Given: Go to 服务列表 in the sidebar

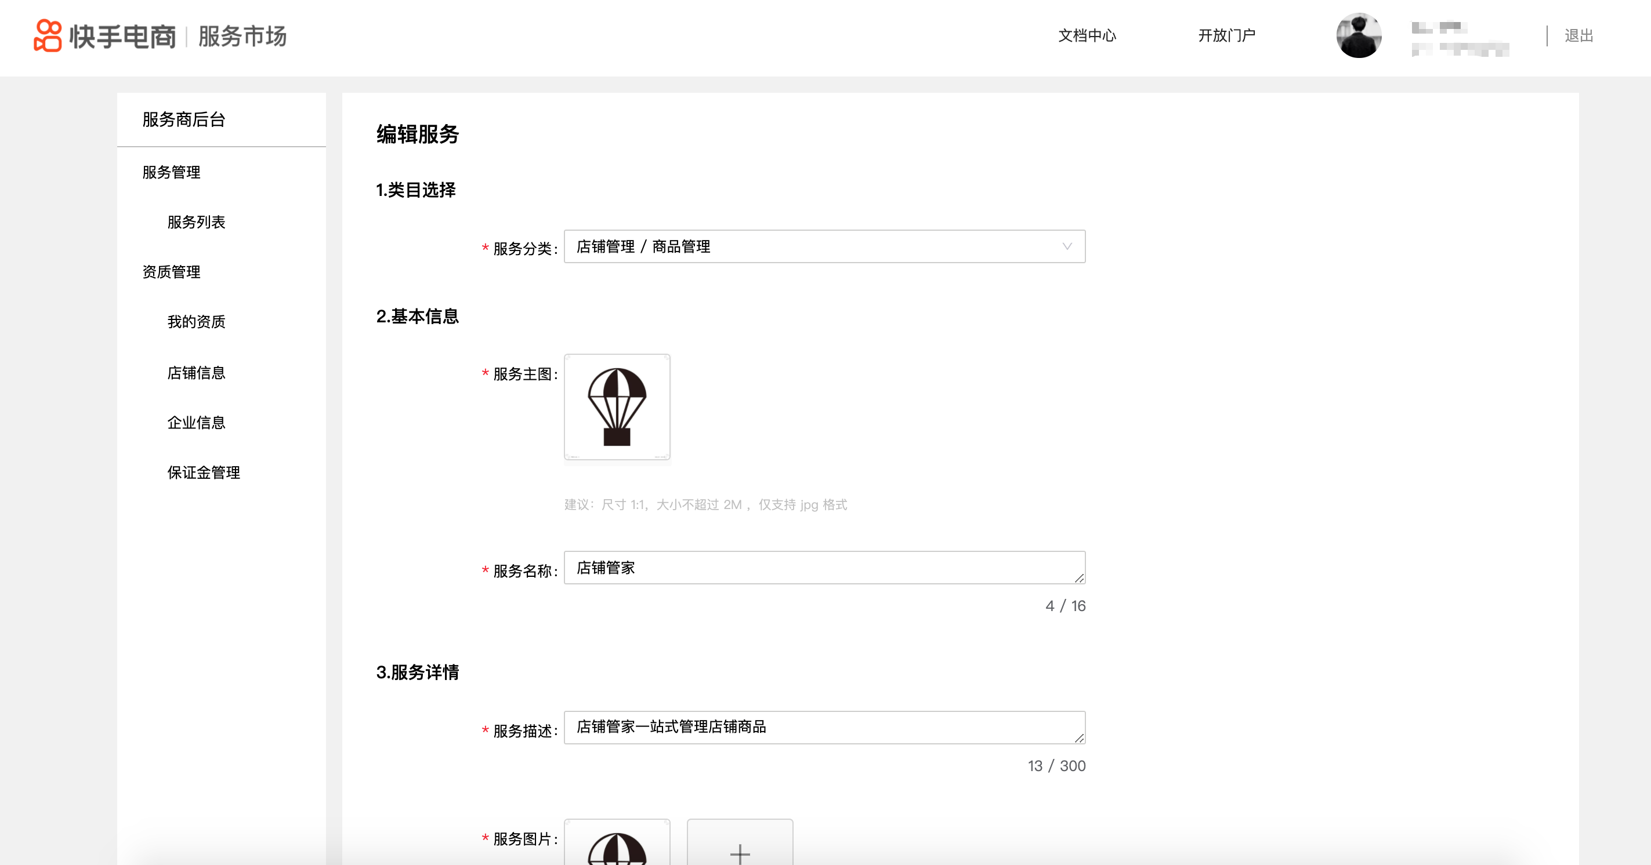Looking at the screenshot, I should point(196,222).
